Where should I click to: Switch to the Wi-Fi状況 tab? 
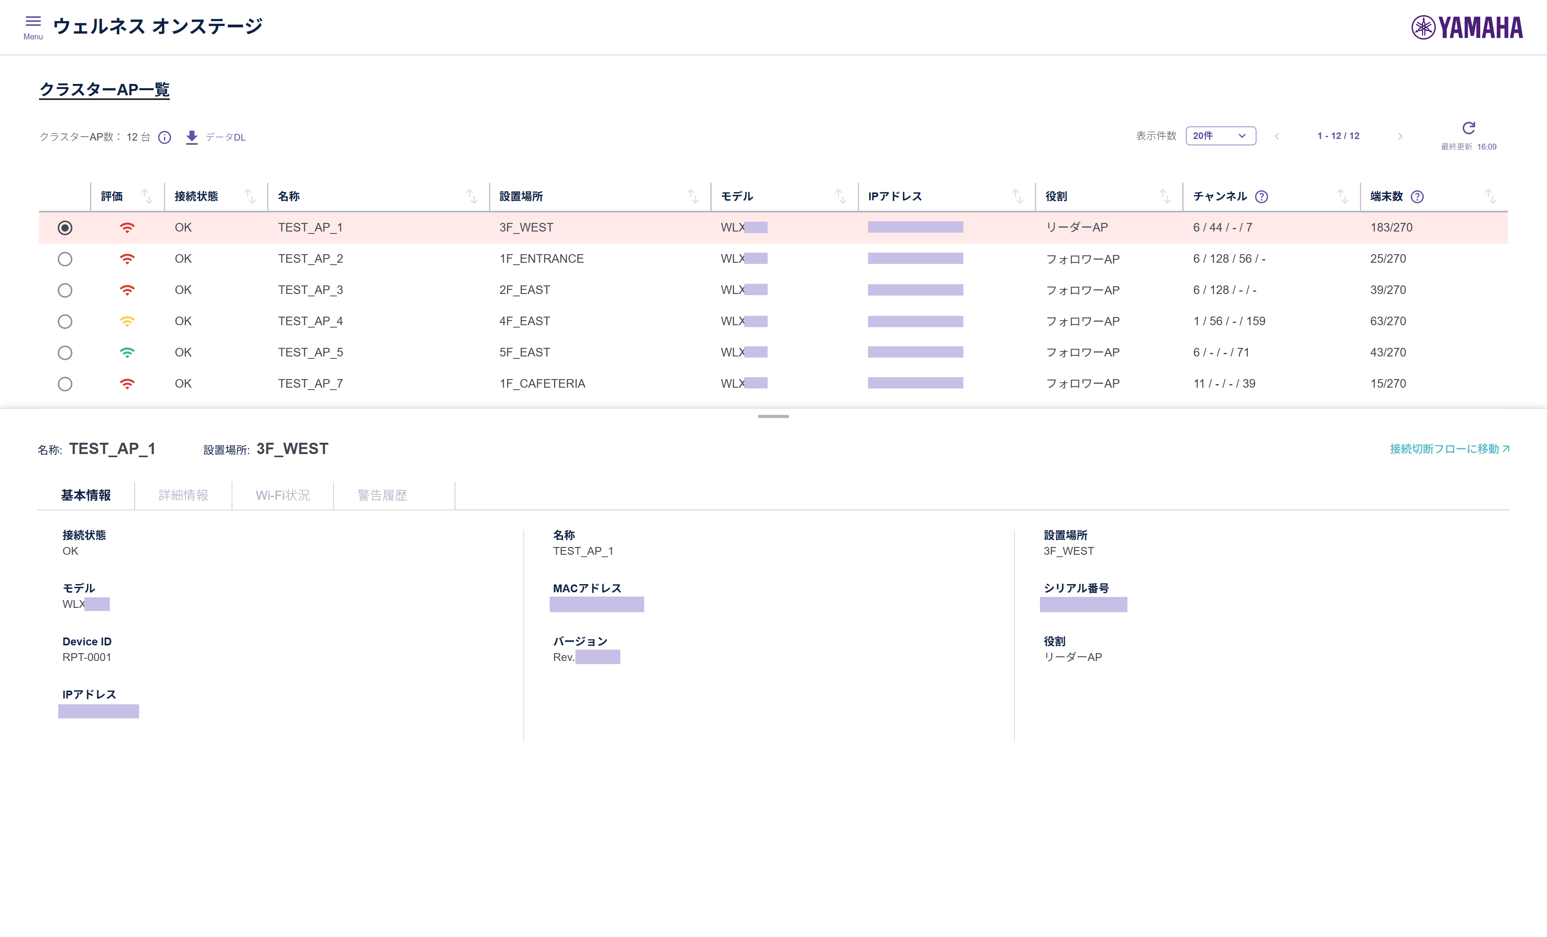click(282, 495)
